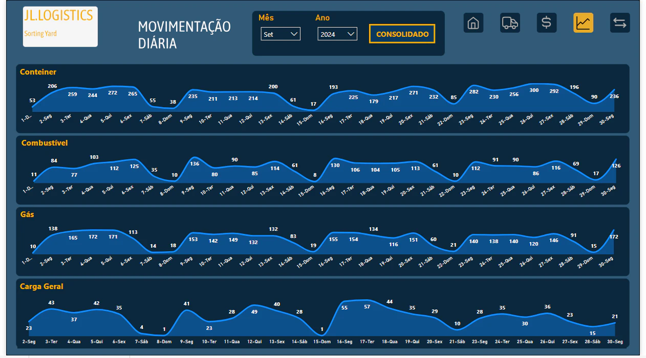Screen dimensions: 646x358
Task: Select the 272 label in Conteiner chart
Action: pyautogui.click(x=113, y=92)
